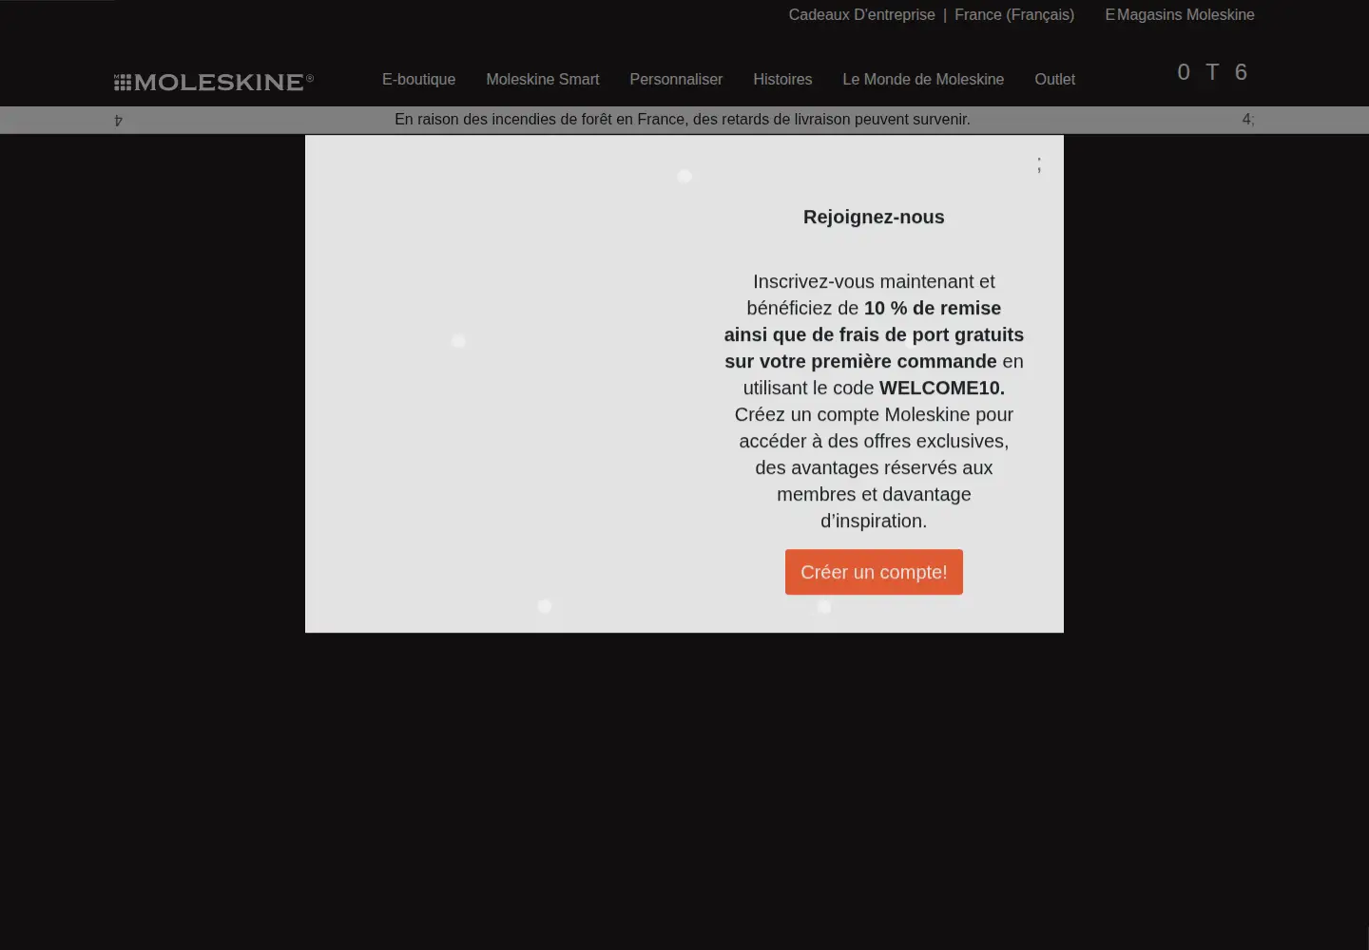Click the "0" glyph icon in the header
Viewport: 1369px width, 950px height.
(x=1184, y=72)
